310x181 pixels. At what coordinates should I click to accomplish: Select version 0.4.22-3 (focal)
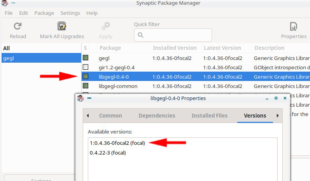[x=108, y=153]
